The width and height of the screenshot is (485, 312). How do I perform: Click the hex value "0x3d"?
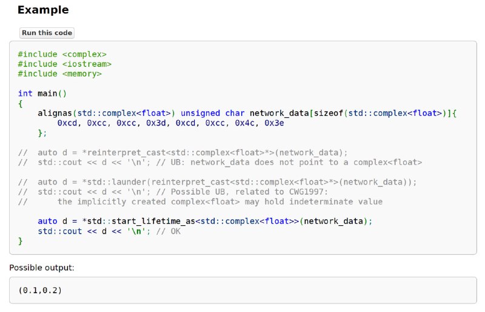tap(156, 123)
